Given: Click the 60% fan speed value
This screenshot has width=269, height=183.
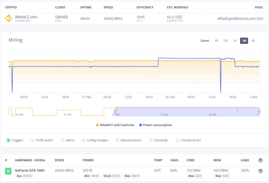Looking at the screenshot, I should click(x=174, y=170).
